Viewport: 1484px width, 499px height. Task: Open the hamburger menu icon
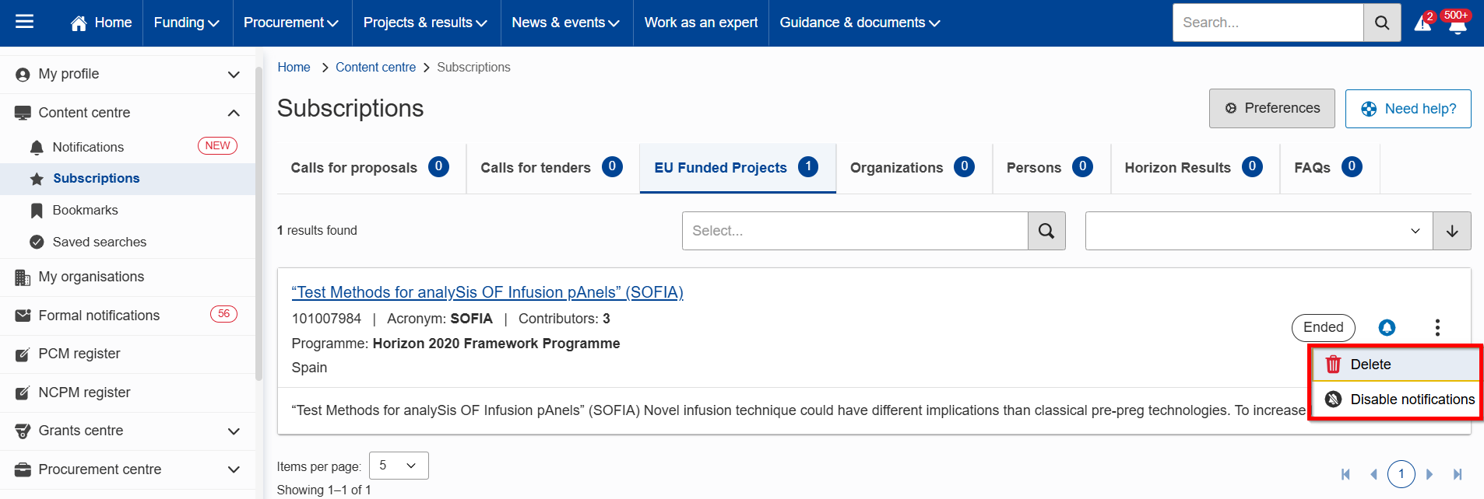(25, 22)
